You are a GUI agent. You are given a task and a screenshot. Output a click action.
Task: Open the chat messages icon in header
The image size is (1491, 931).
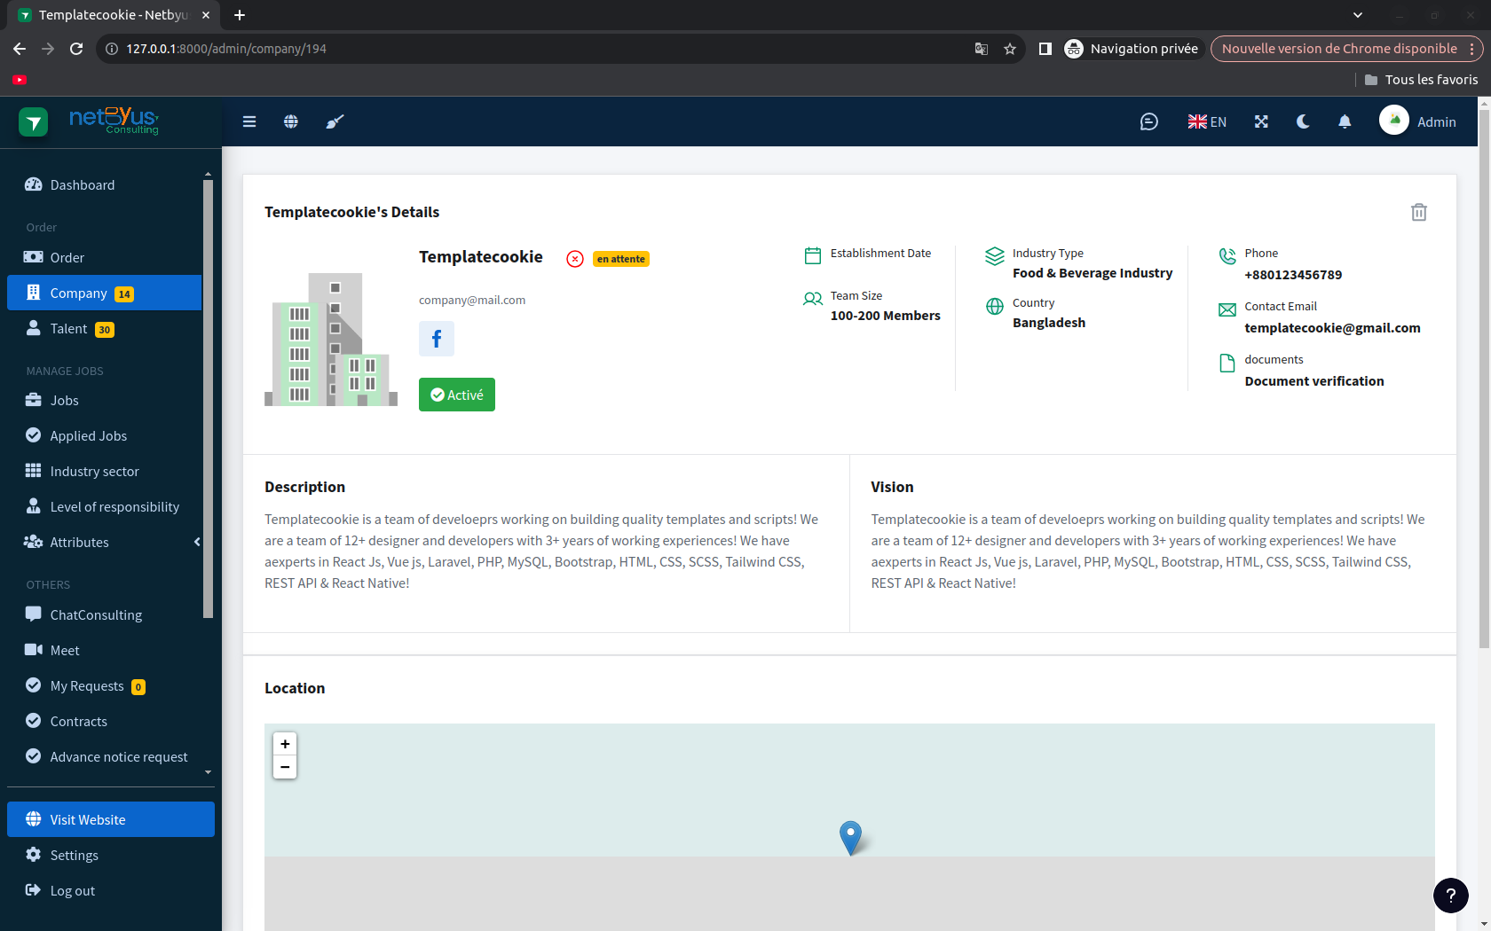tap(1148, 121)
